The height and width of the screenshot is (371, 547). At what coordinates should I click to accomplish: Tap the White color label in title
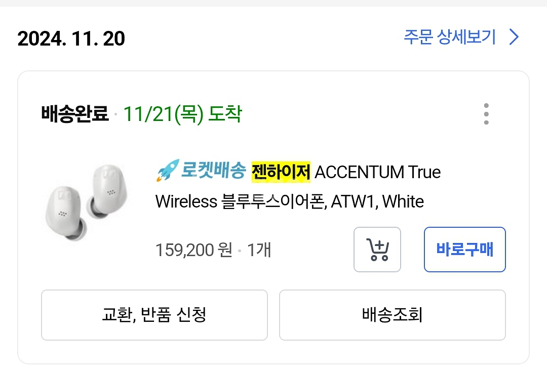[403, 201]
